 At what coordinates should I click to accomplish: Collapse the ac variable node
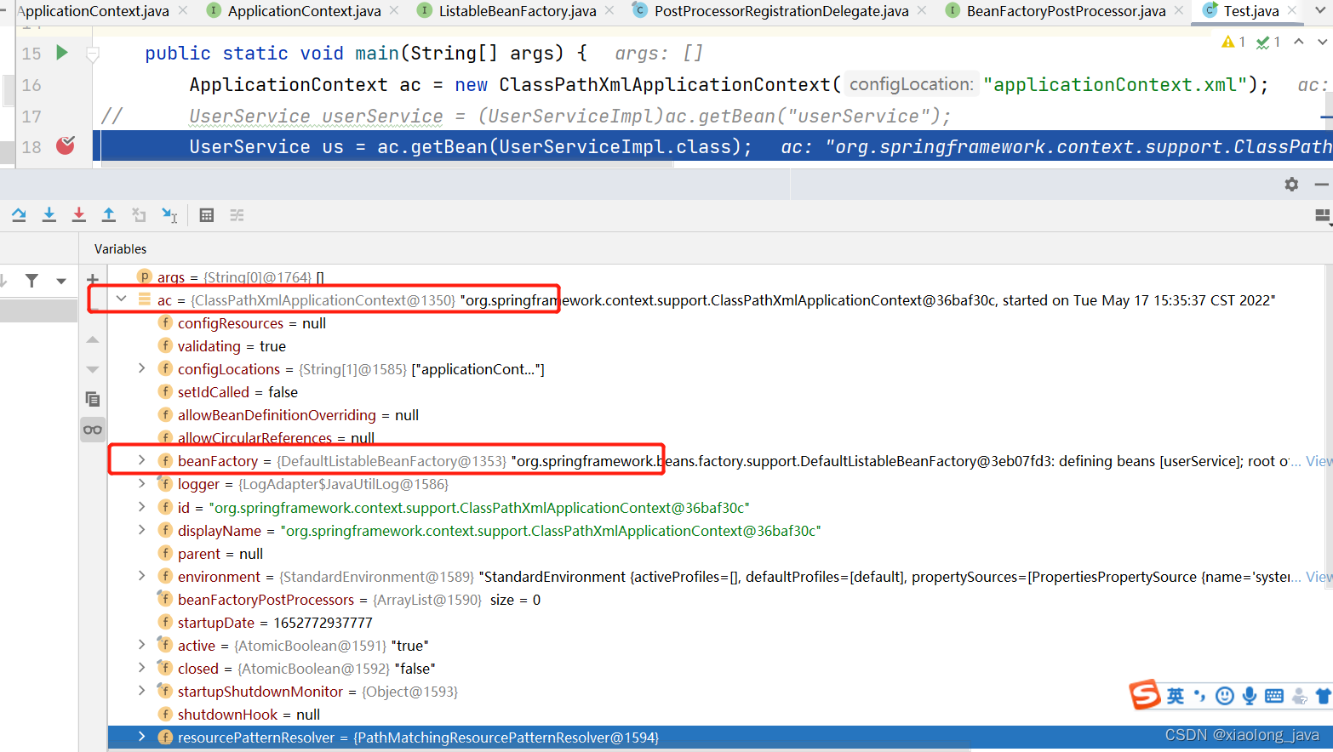[x=121, y=299]
